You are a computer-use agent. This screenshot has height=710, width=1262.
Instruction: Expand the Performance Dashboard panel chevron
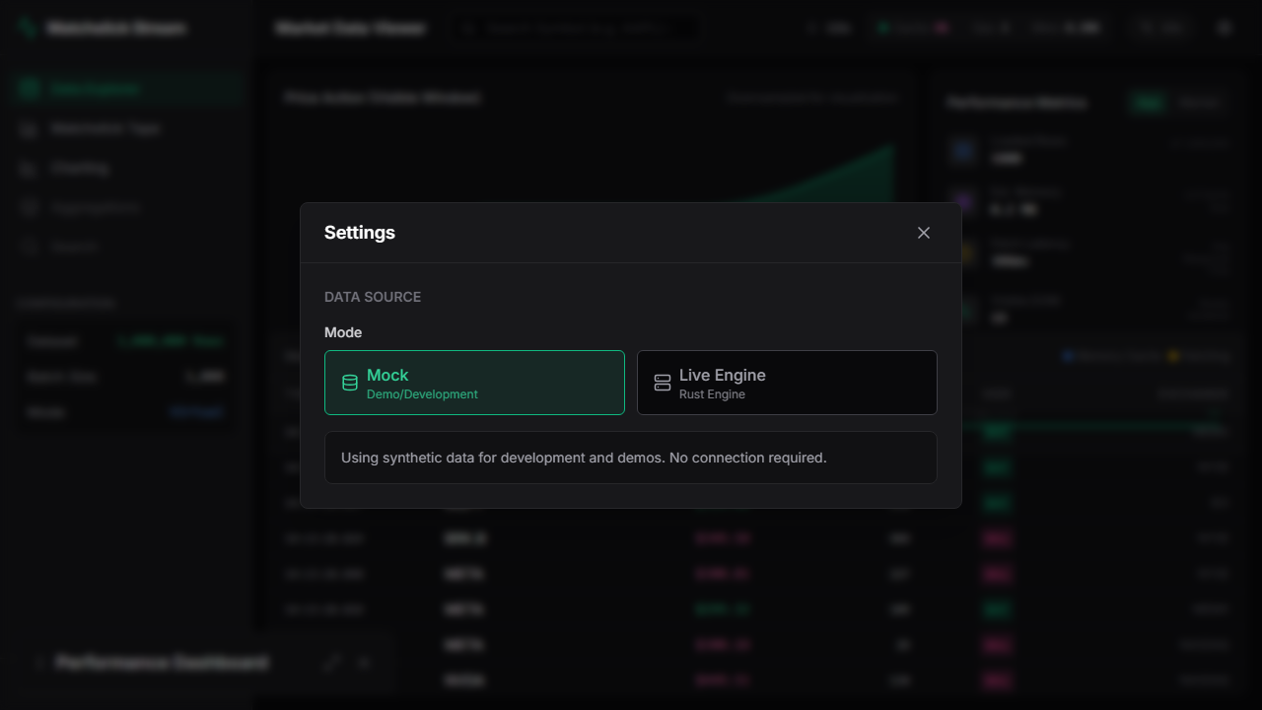(x=39, y=663)
